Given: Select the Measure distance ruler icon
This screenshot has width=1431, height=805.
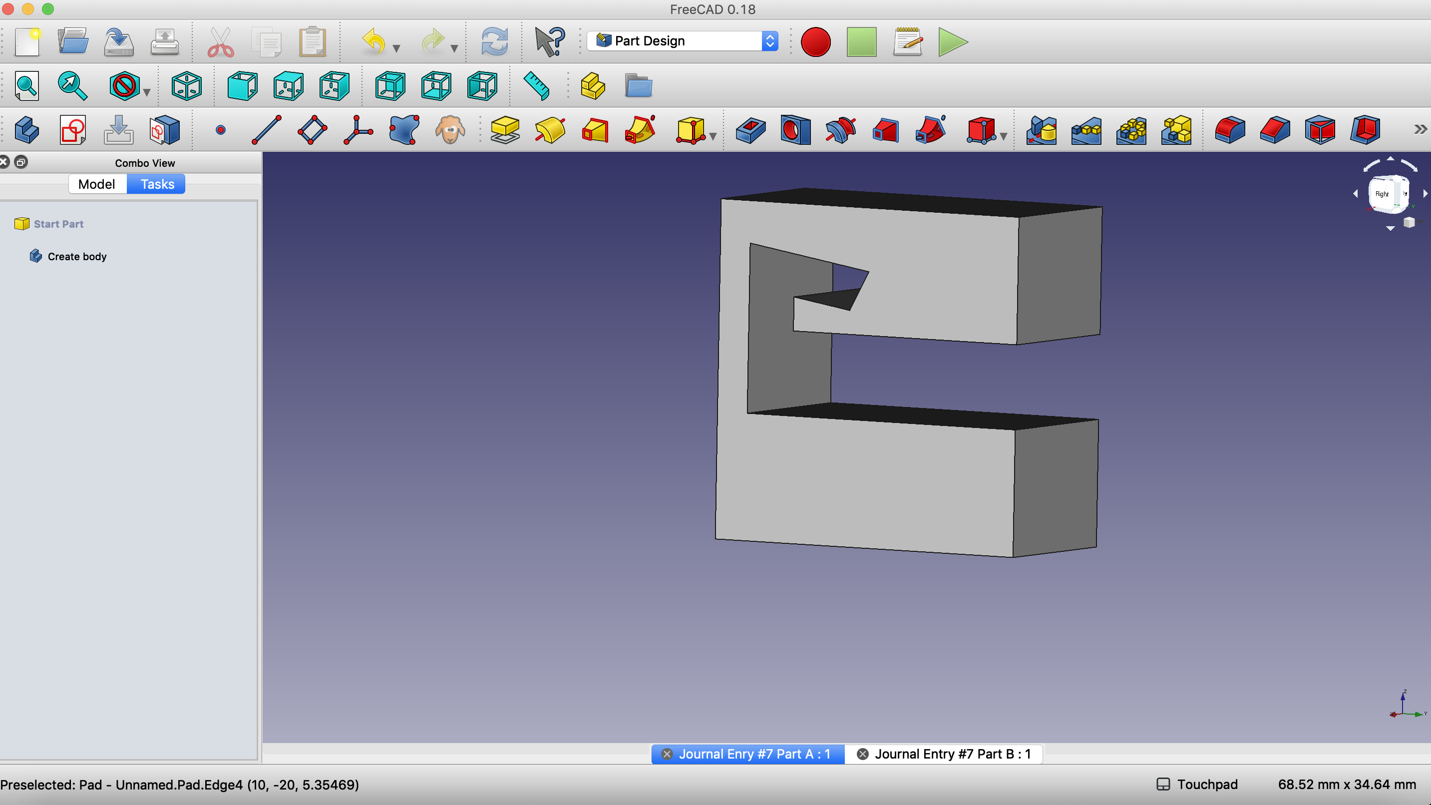Looking at the screenshot, I should click(x=537, y=86).
